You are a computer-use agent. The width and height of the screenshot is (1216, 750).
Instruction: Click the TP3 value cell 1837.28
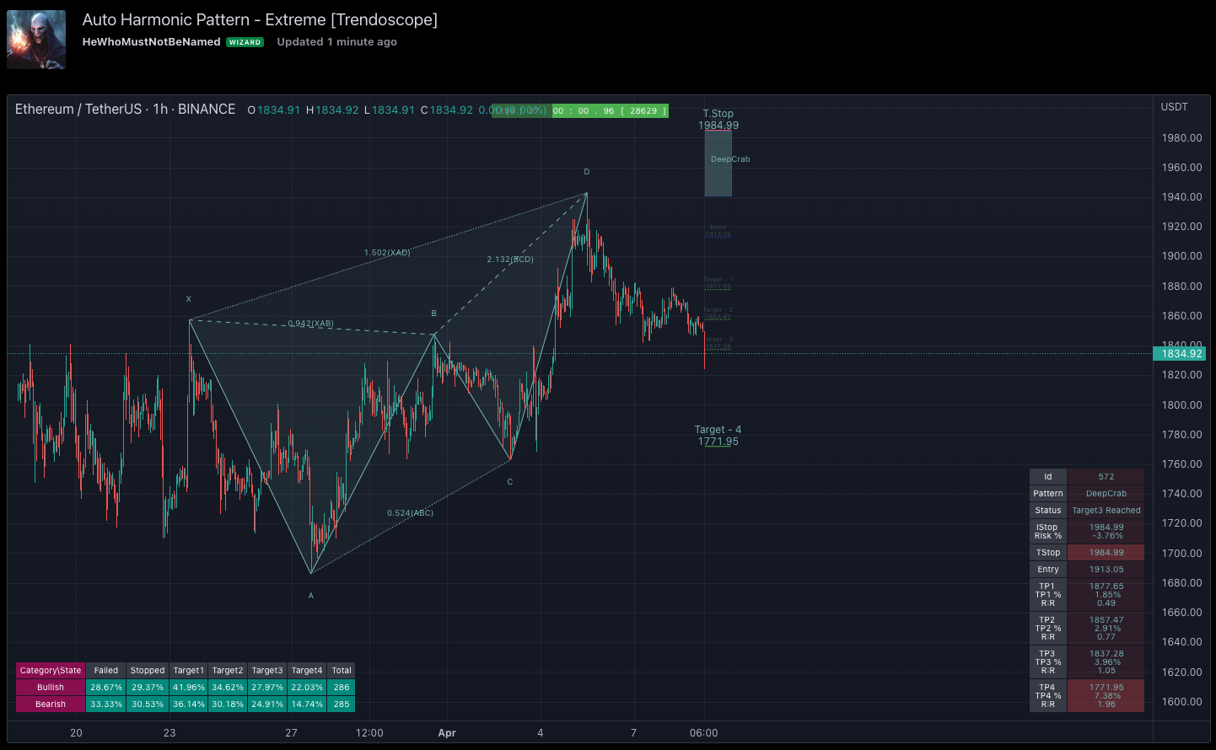pyautogui.click(x=1106, y=662)
